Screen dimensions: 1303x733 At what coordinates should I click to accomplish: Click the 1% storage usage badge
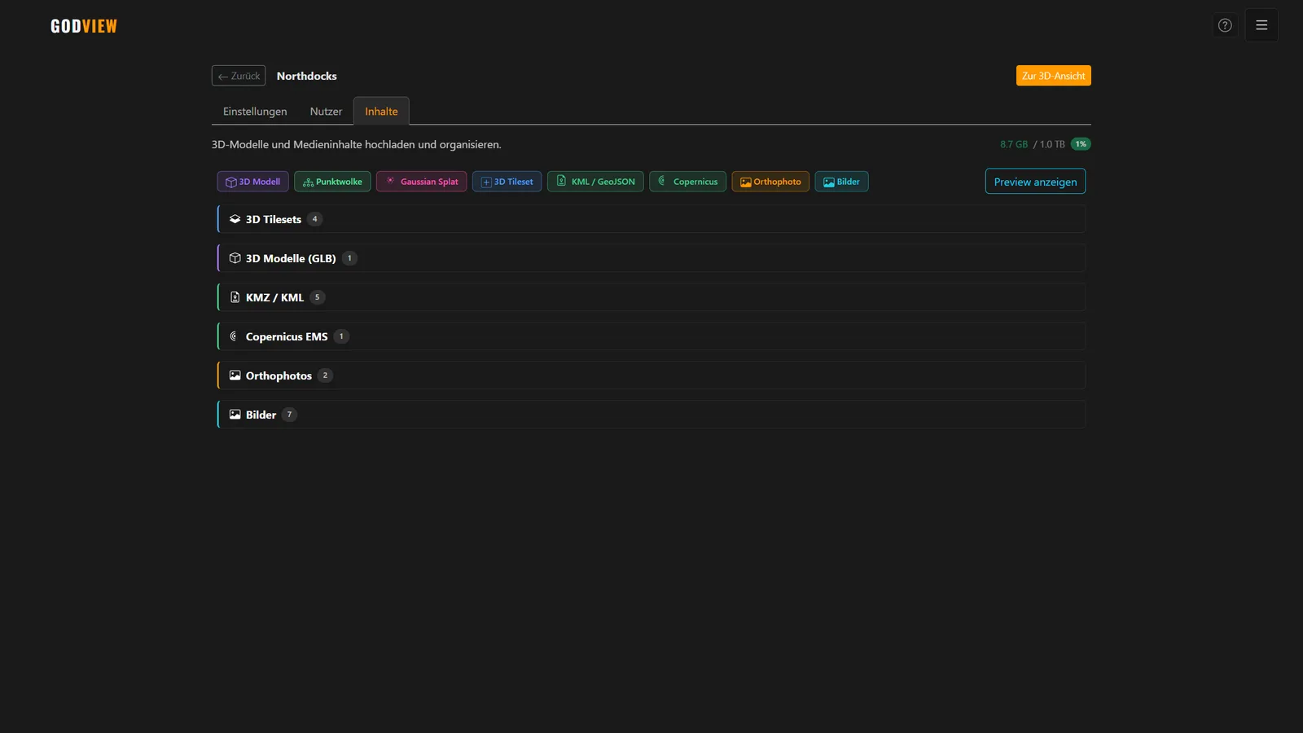[x=1081, y=144]
